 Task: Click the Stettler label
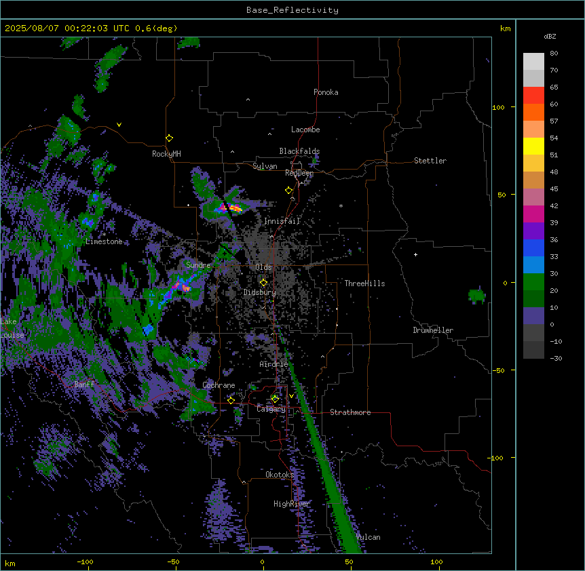pyautogui.click(x=430, y=161)
